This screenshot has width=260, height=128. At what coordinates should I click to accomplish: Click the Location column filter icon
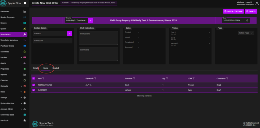134,79
